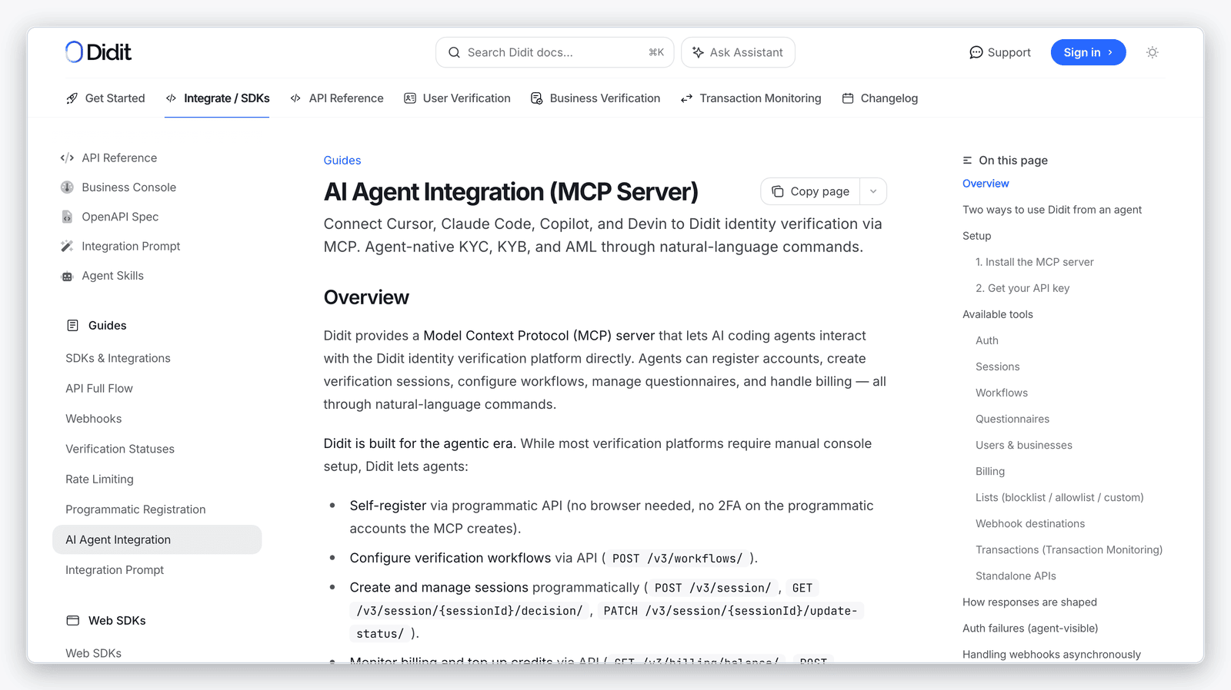Jump to Sessions in outline
This screenshot has height=690, width=1231.
coord(997,367)
